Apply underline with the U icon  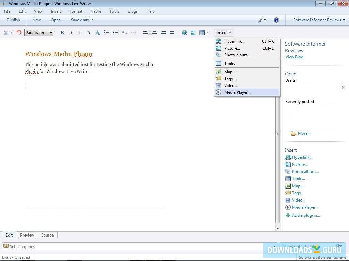coord(80,33)
